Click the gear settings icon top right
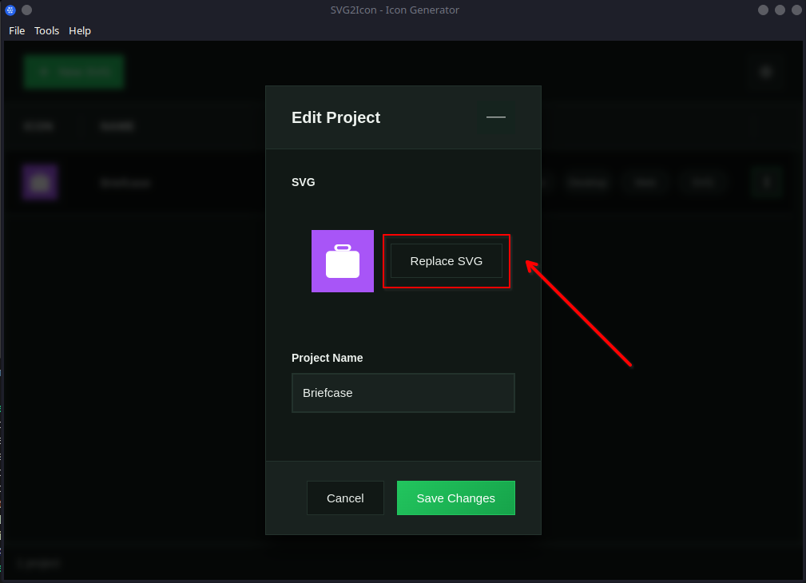 (x=765, y=71)
